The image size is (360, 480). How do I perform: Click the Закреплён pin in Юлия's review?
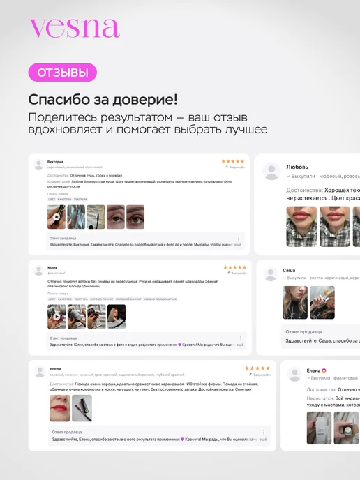pyautogui.click(x=237, y=273)
